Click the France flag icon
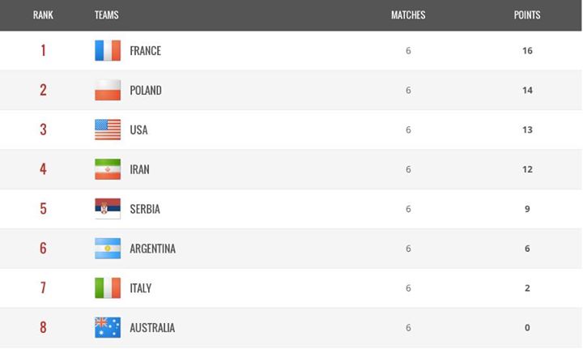 click(x=108, y=50)
